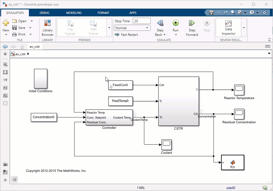The image size is (273, 191).
Task: Click the status bar diagnostics icon
Action: pos(265,188)
